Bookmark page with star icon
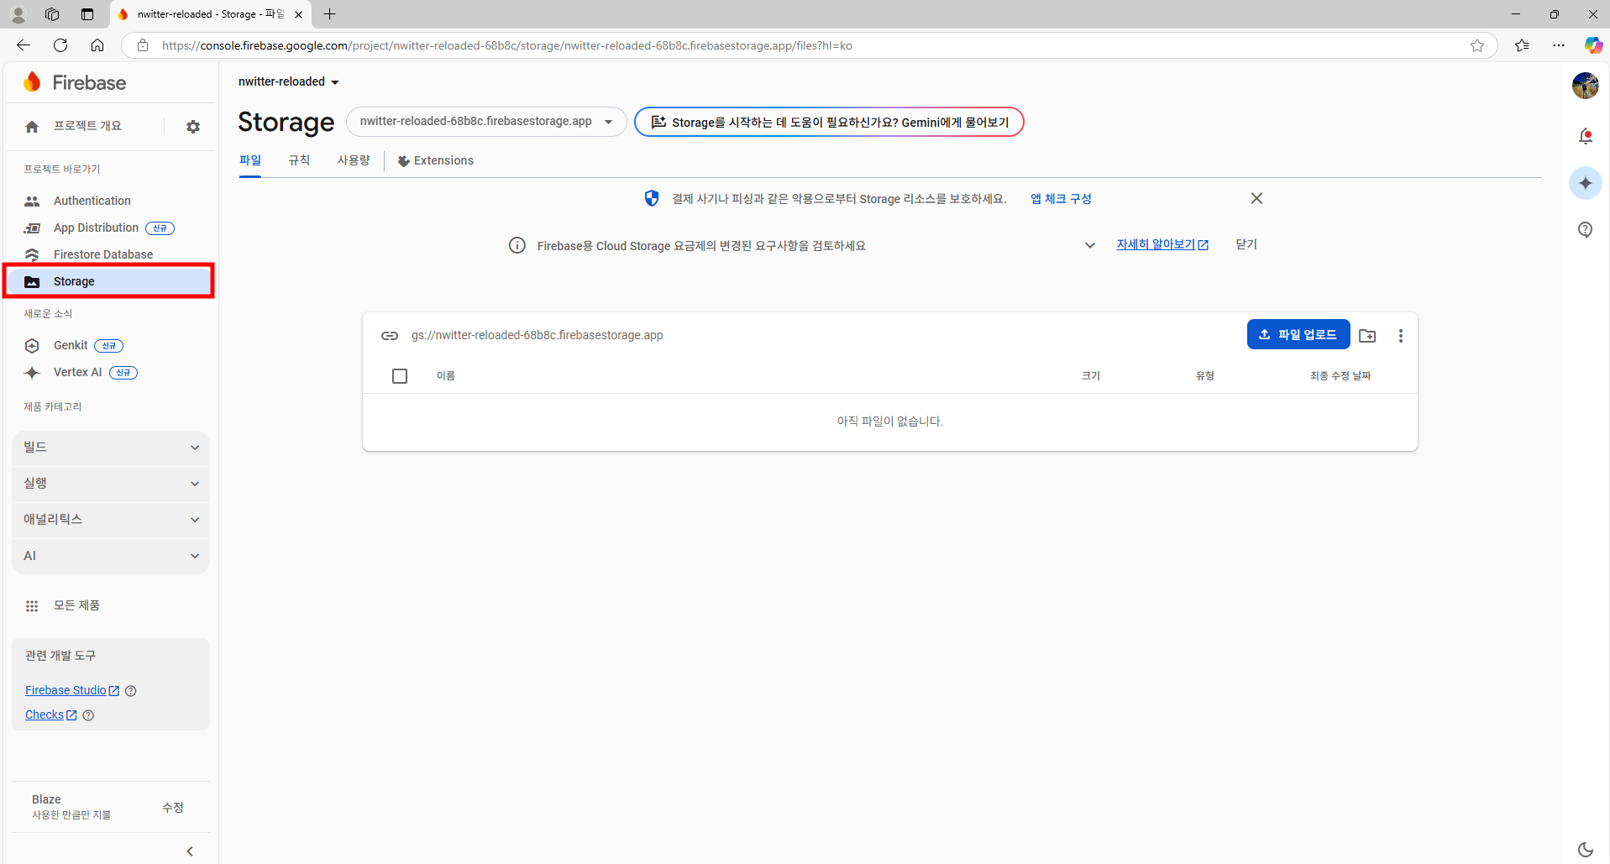 [x=1477, y=45]
